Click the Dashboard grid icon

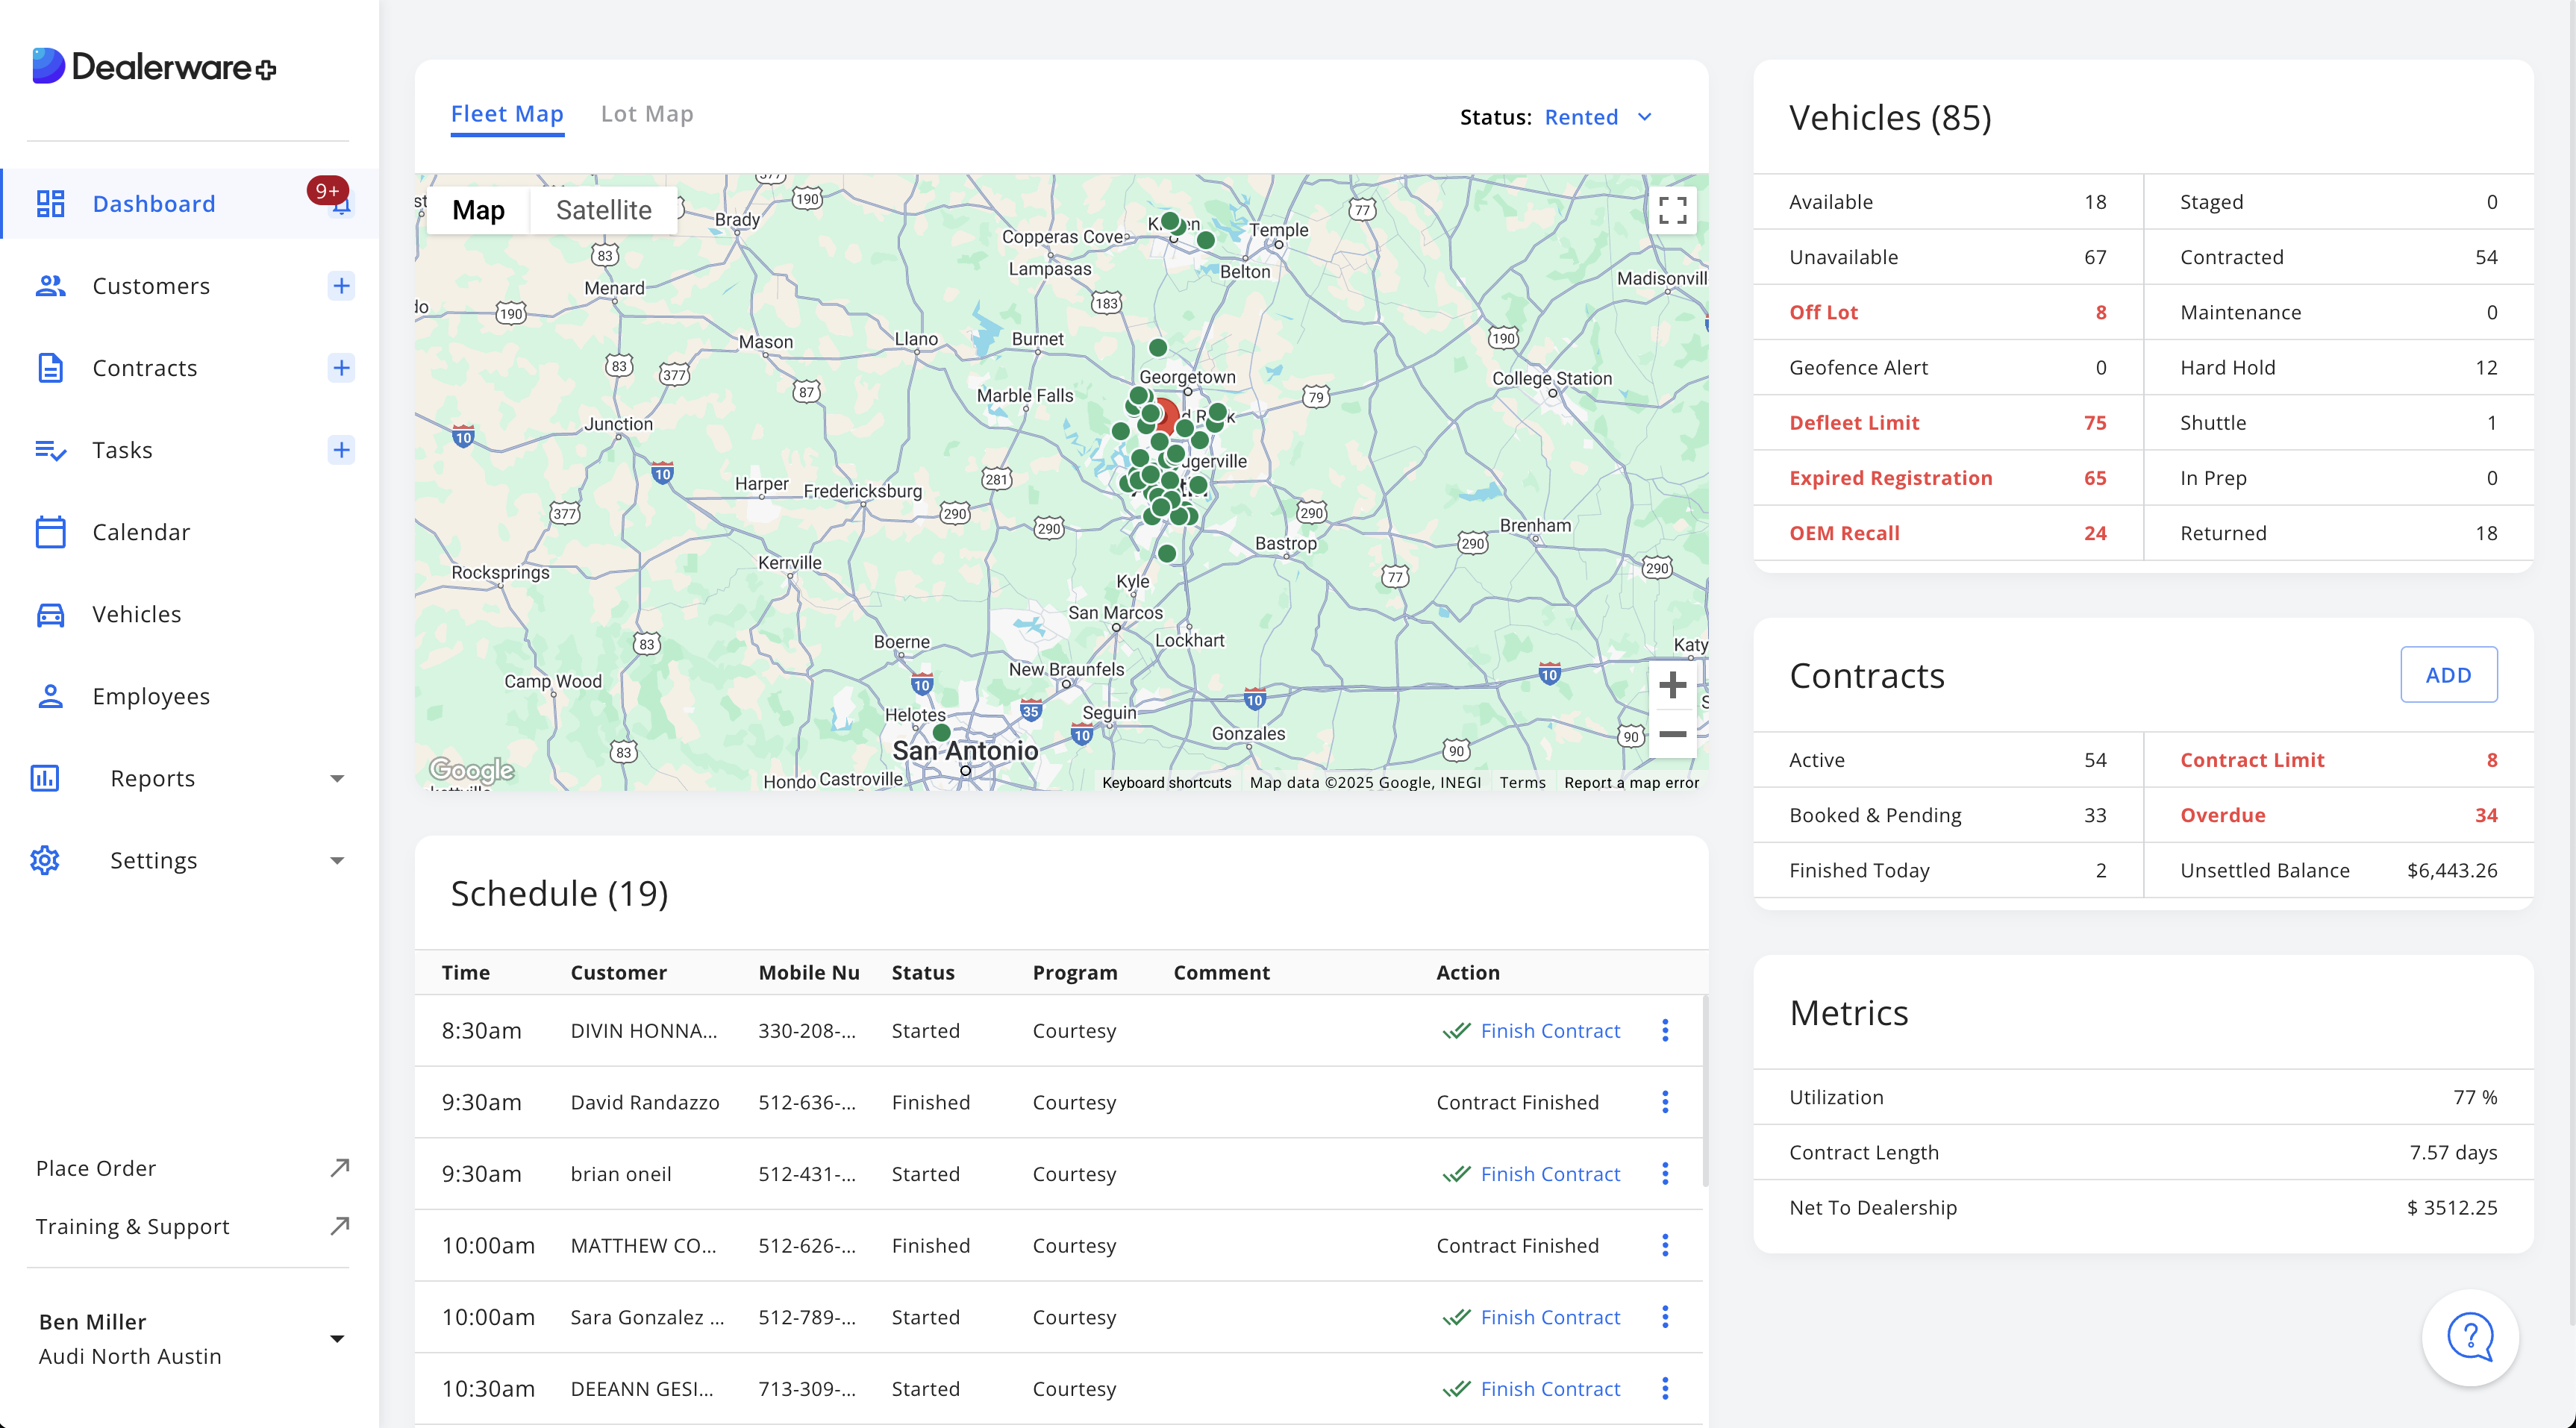coord(50,204)
